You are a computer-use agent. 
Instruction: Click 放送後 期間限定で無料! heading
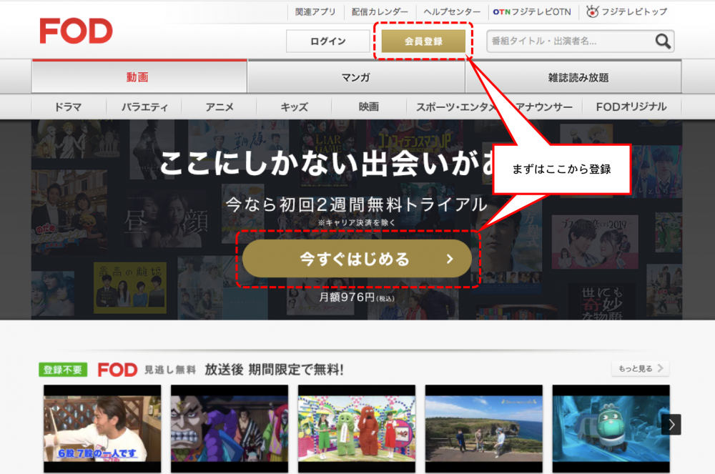[x=274, y=370]
